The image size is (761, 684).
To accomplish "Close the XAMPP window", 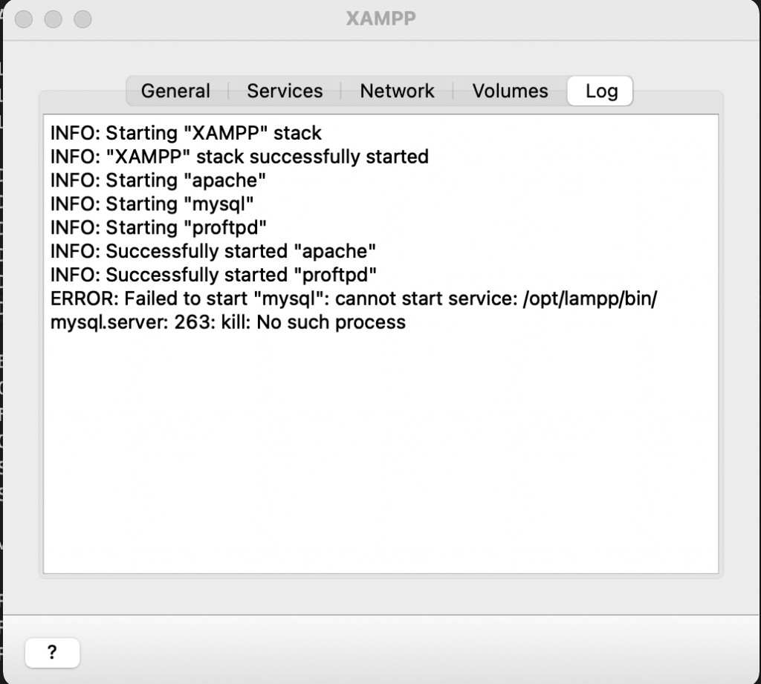I will (24, 19).
